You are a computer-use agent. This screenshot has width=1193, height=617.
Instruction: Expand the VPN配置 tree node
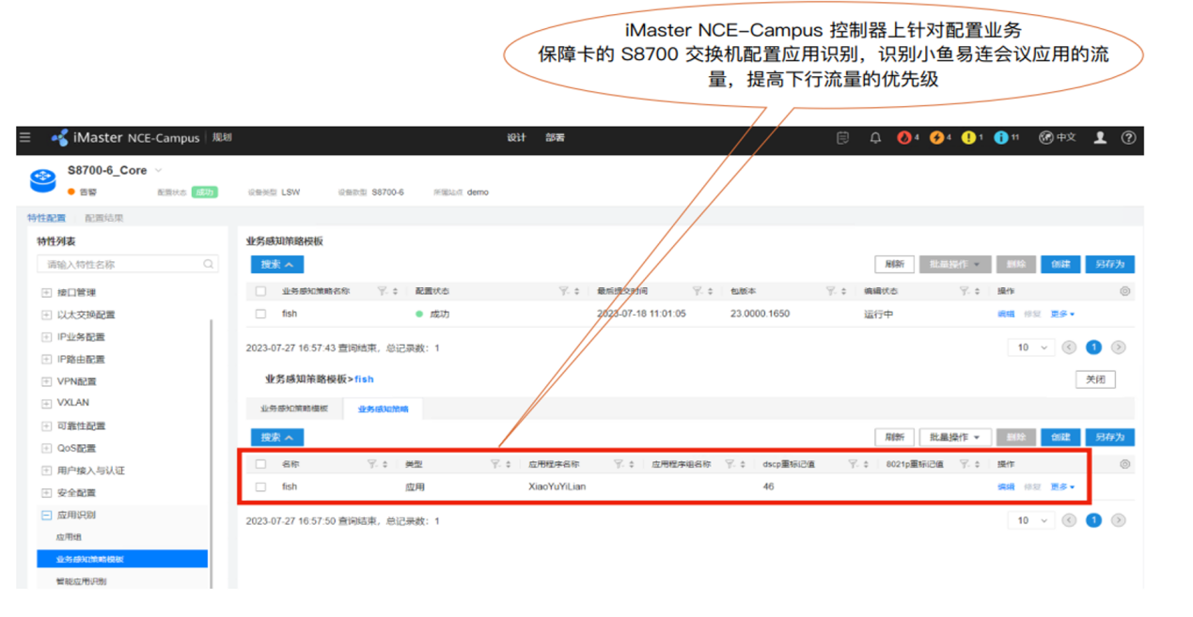point(46,381)
